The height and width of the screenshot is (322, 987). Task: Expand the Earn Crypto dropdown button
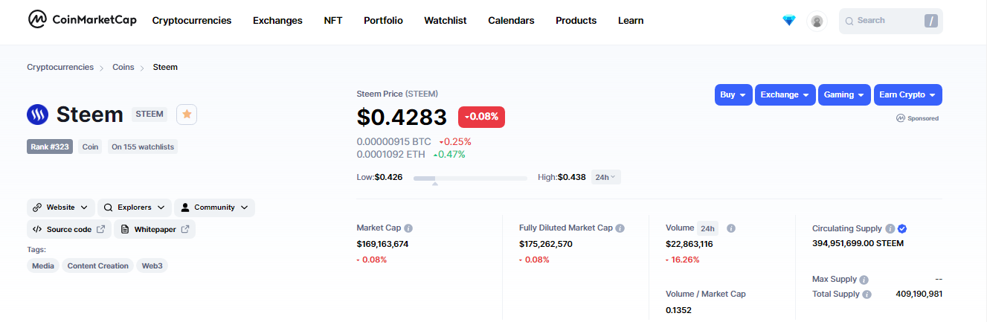point(908,94)
